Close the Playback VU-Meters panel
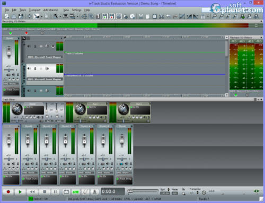 261,38
